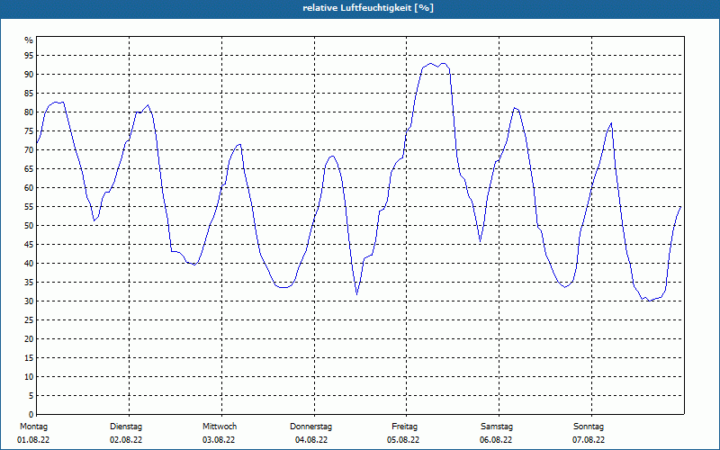Click the humidity peak near 93% on Freitag
Screen dimensions: 720x450
431,63
